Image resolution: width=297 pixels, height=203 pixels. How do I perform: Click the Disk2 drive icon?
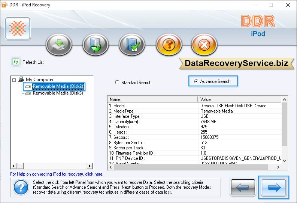[x=28, y=87]
